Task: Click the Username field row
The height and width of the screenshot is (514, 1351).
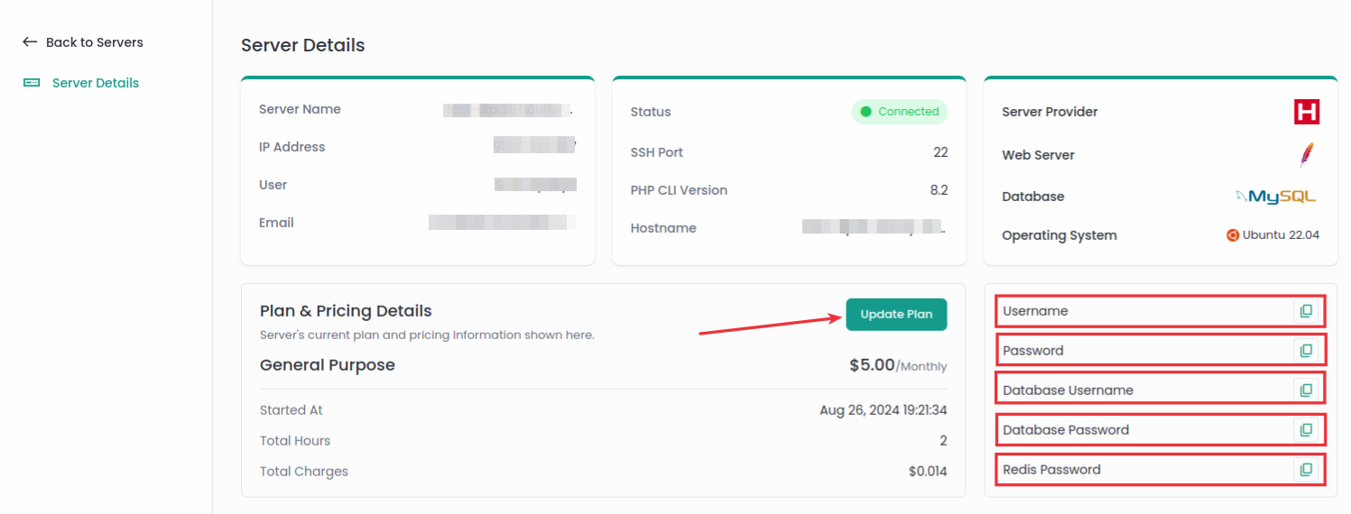Action: (1161, 311)
